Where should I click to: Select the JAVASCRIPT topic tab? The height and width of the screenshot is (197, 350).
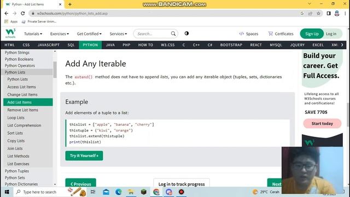[49, 45]
